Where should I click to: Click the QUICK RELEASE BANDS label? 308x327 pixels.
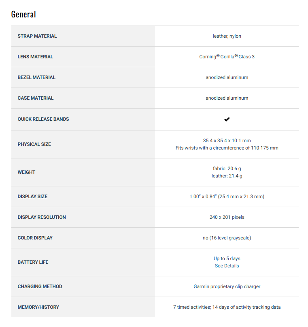tap(43, 119)
